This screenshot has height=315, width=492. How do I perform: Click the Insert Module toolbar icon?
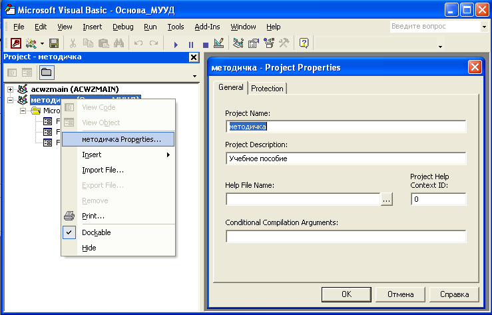coord(31,43)
